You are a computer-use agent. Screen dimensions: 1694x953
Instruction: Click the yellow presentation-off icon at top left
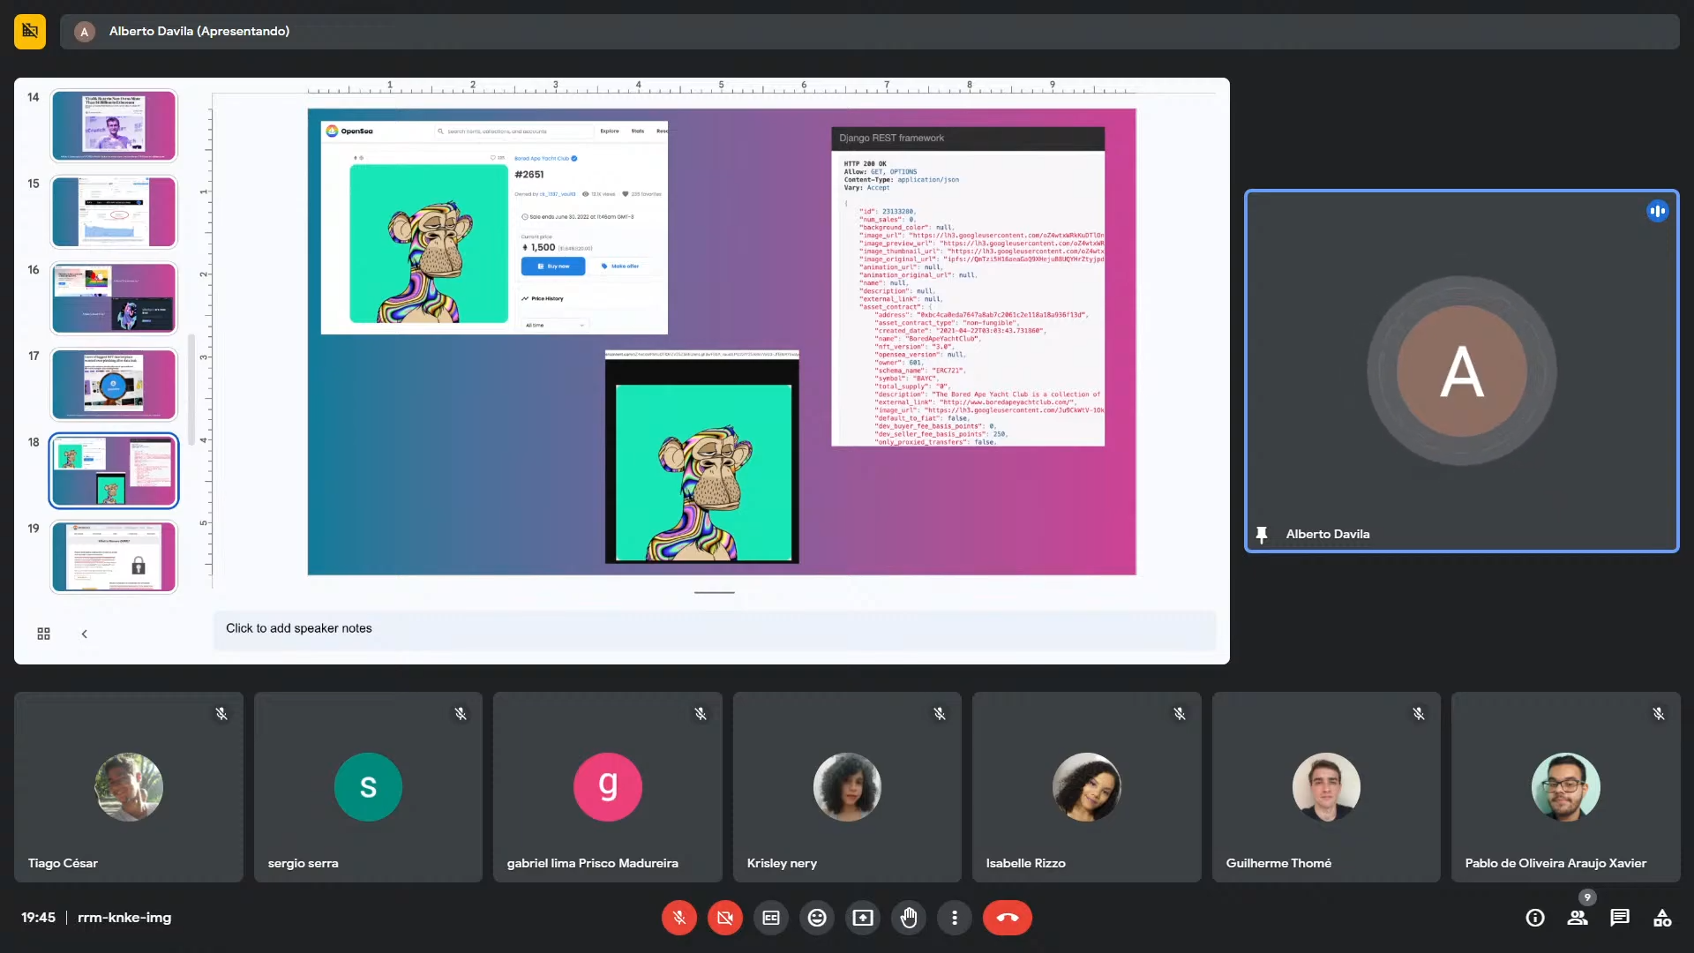coord(30,31)
